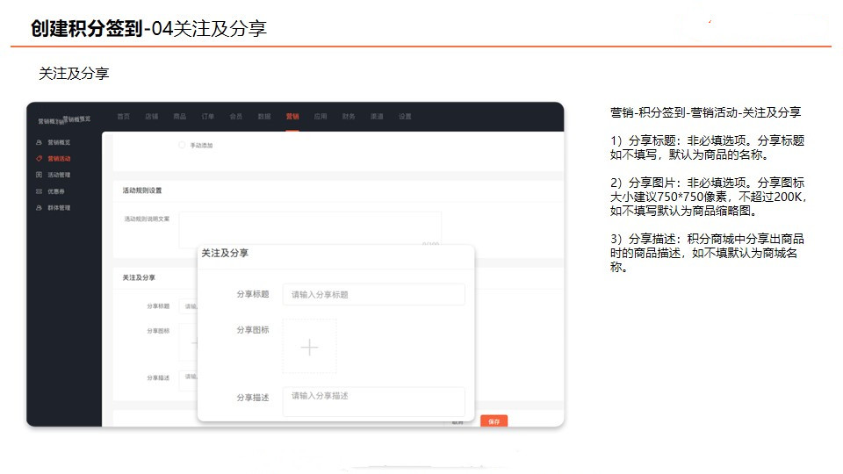Click the 请输入分享描述 text area in the popup
The width and height of the screenshot is (843, 474).
point(374,401)
